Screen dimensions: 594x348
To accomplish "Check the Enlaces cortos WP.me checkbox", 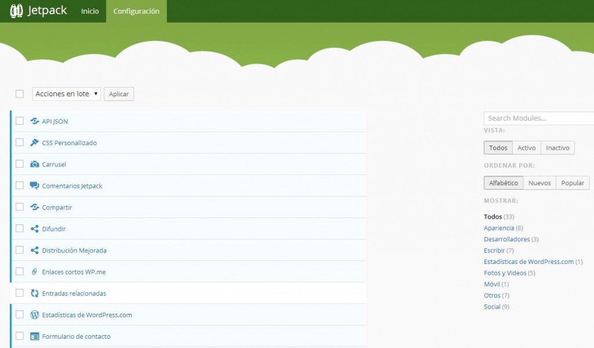I will point(20,271).
